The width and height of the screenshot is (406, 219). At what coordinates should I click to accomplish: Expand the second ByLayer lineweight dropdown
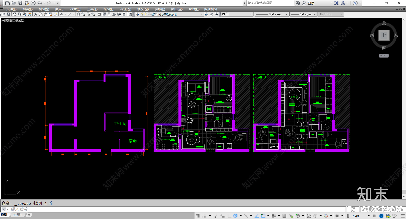click(315, 14)
